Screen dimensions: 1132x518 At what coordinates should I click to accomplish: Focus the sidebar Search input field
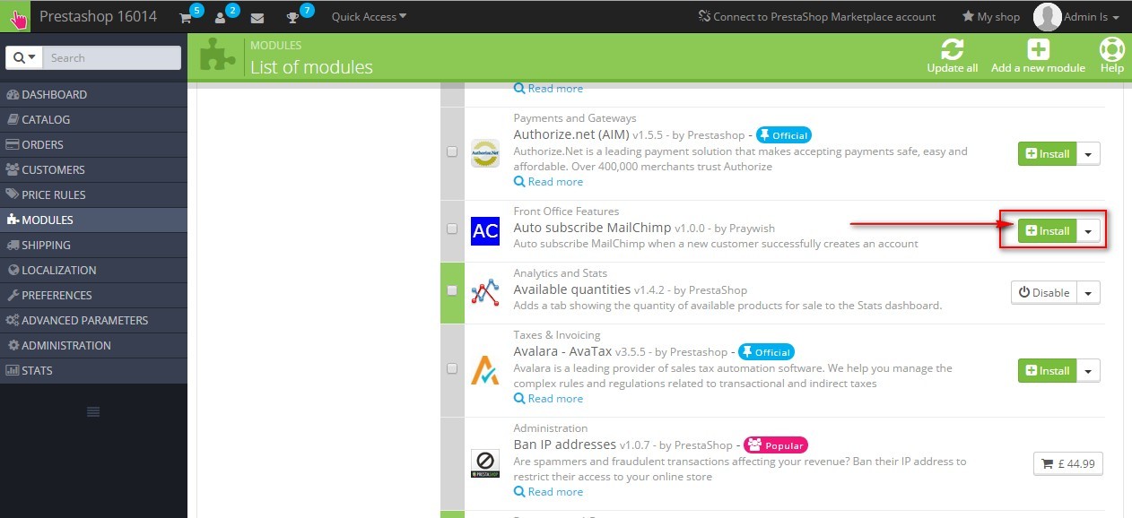[x=111, y=57]
